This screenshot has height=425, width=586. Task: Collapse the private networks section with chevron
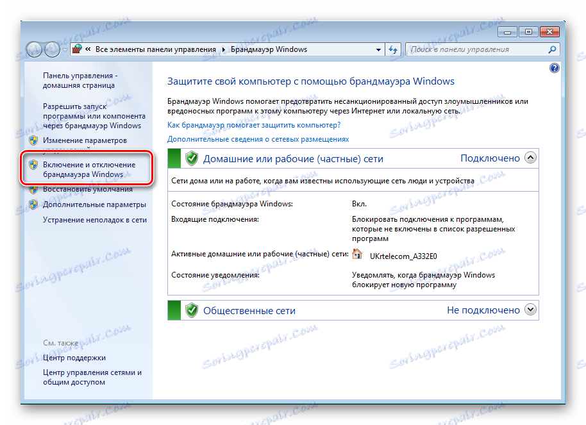[x=530, y=158]
